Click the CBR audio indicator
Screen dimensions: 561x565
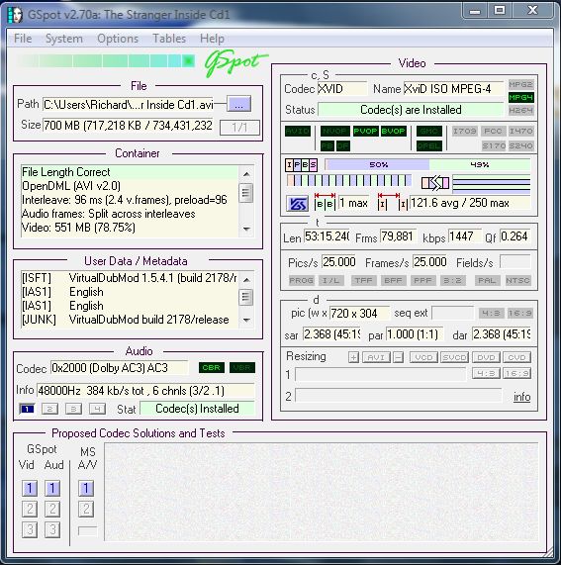coord(211,367)
